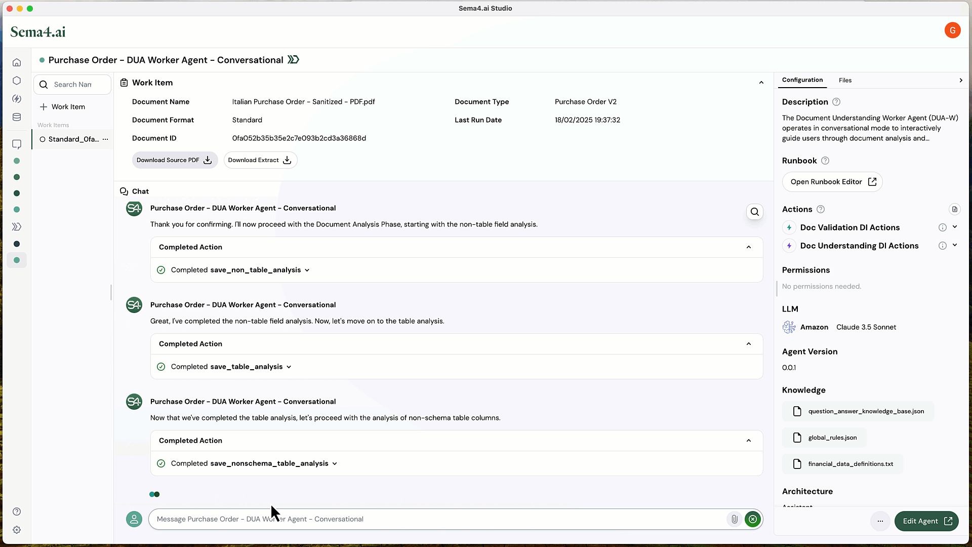This screenshot has width=972, height=547.
Task: Click the double-chevron icon beside agent title
Action: 293,60
